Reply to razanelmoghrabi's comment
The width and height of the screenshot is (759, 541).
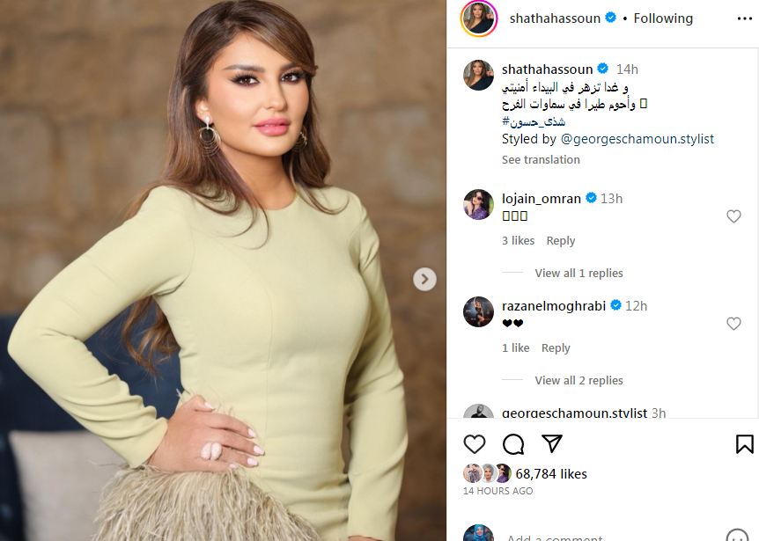(x=556, y=348)
